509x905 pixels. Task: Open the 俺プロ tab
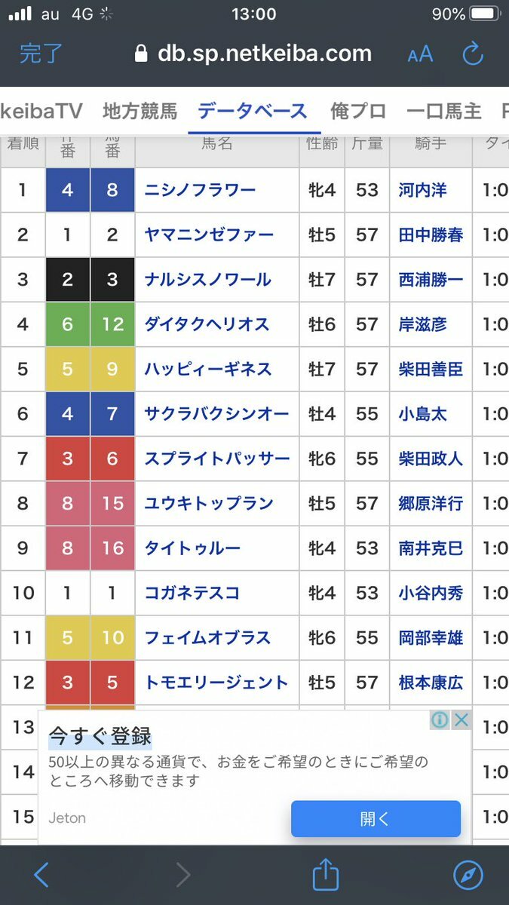pos(358,111)
